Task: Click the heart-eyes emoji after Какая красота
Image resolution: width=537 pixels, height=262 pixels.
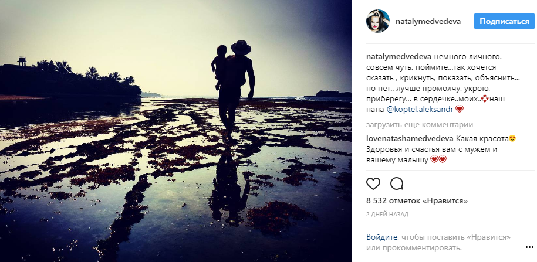Action: point(512,138)
